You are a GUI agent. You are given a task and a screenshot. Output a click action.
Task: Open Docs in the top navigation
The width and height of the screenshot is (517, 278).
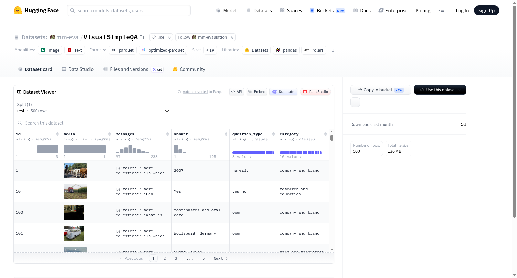[x=362, y=10]
